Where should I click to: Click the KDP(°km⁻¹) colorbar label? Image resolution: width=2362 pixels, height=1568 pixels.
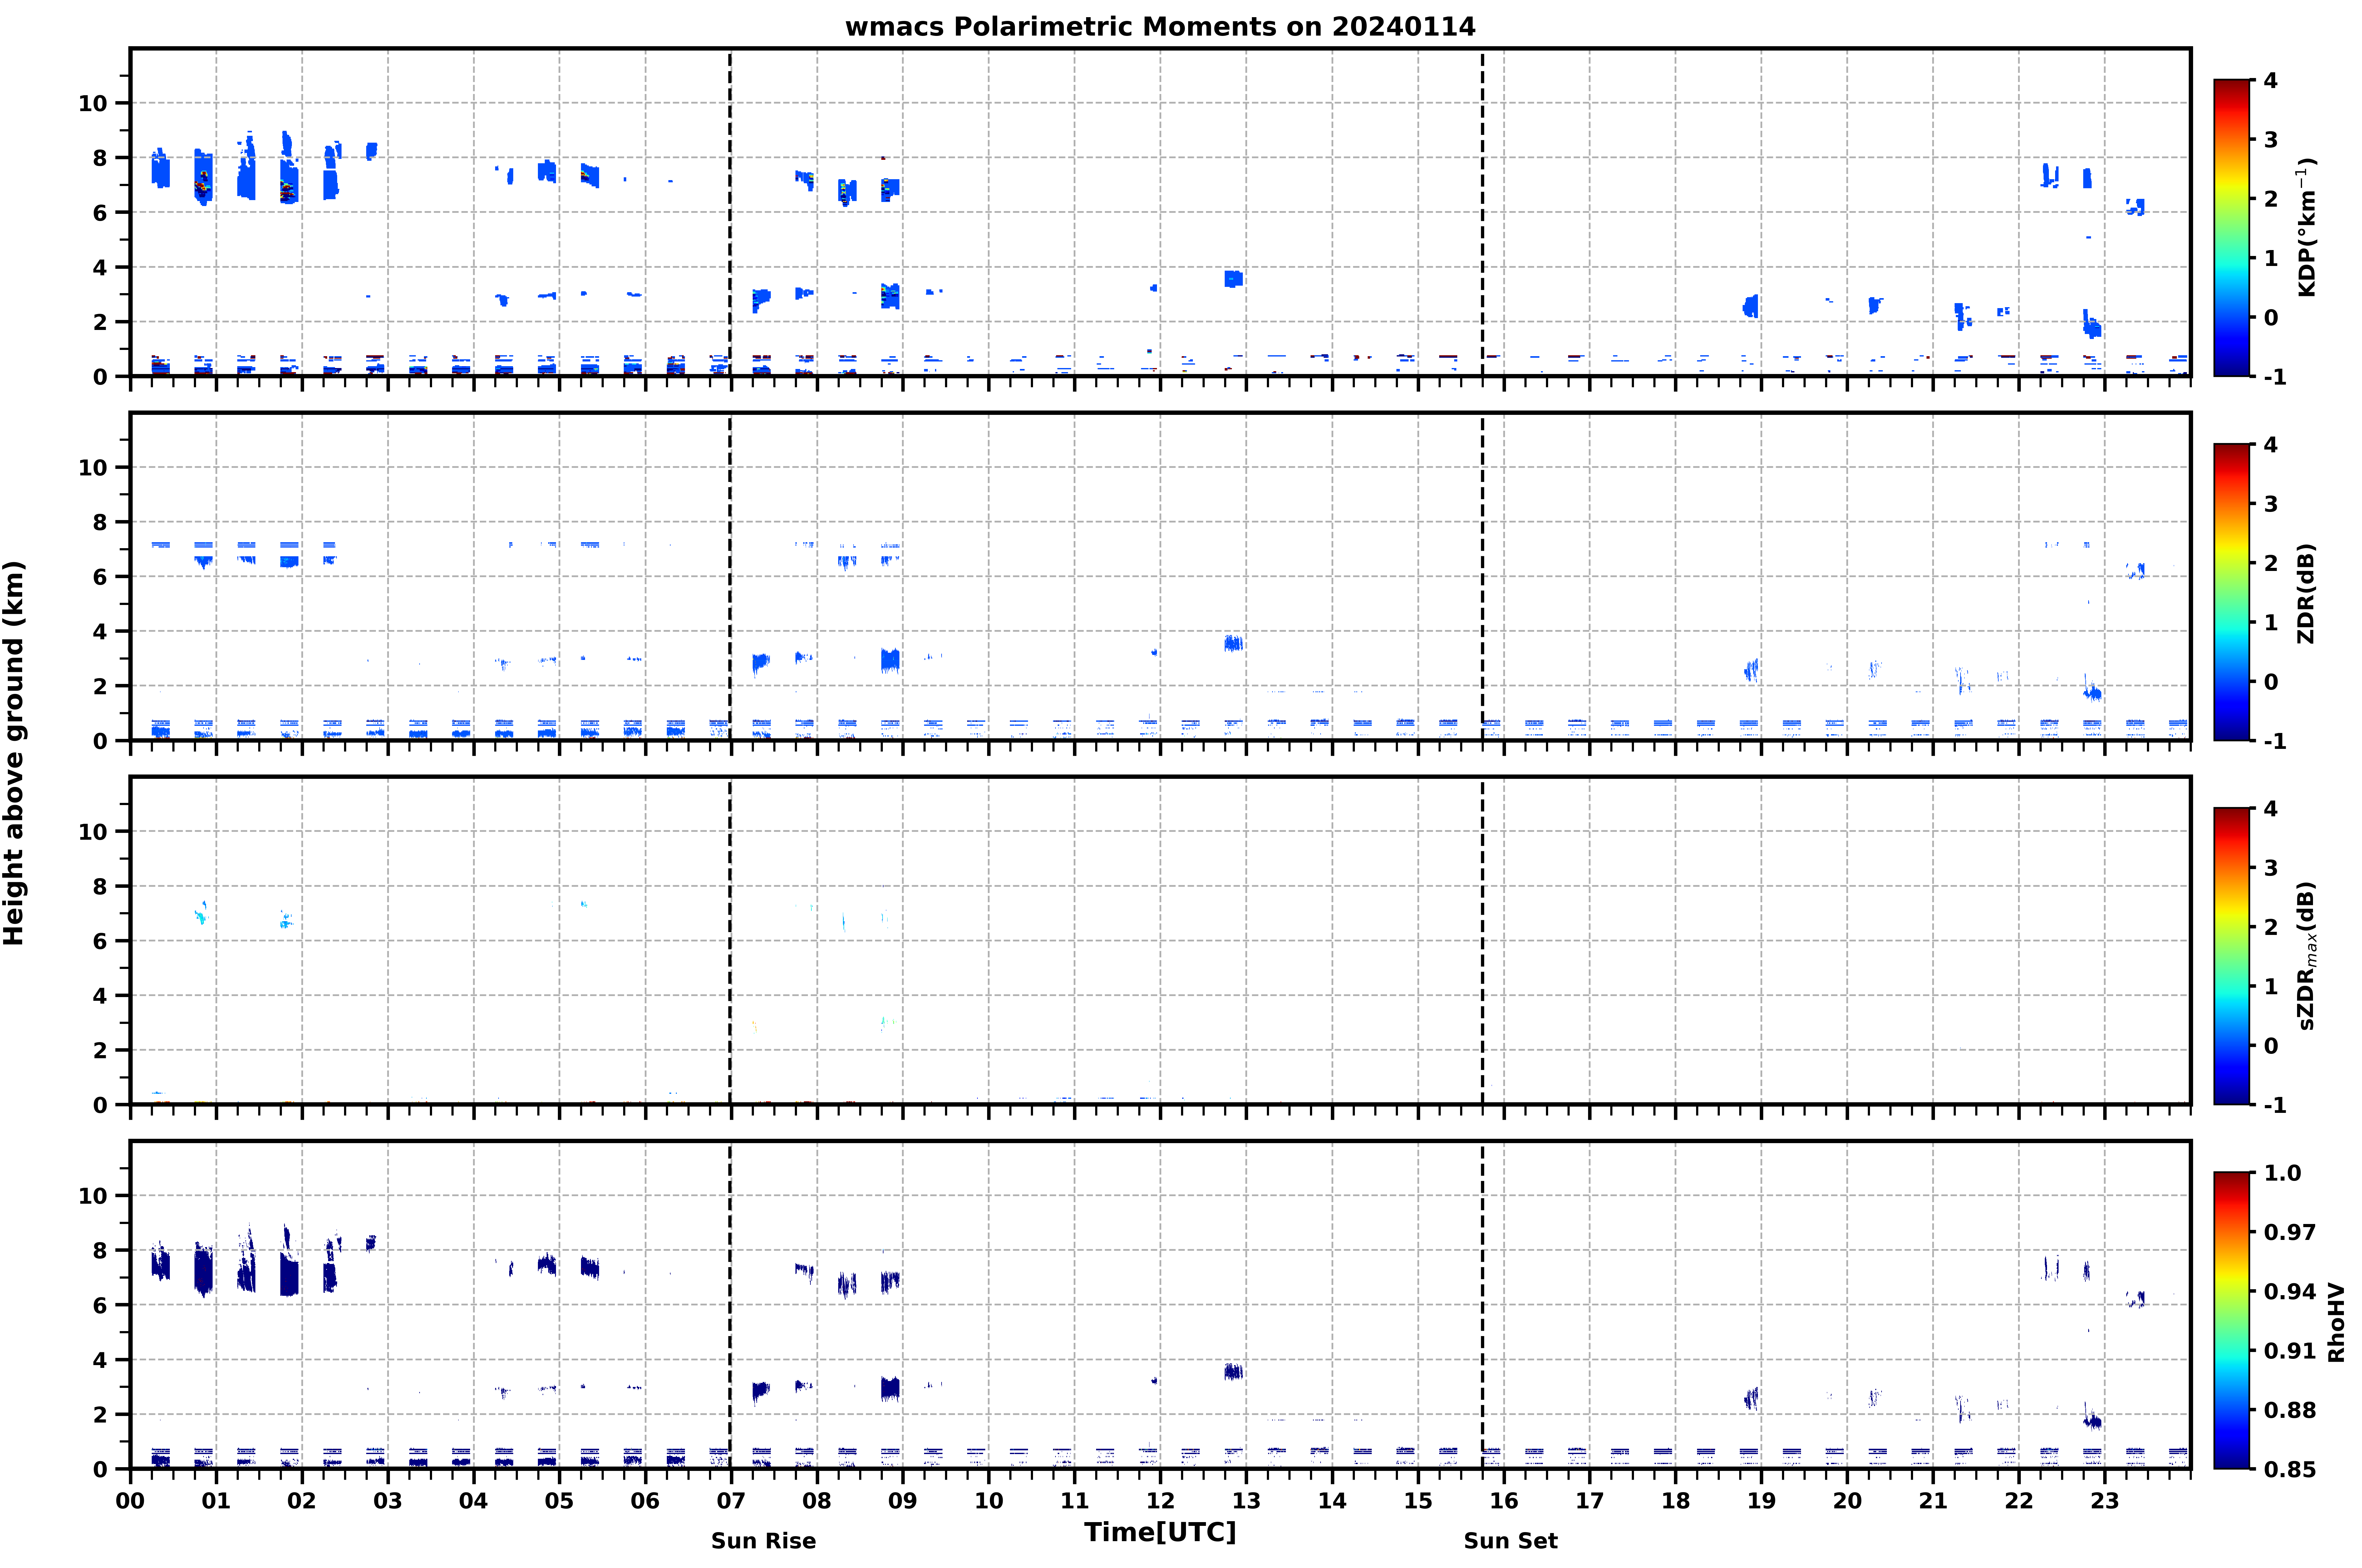point(2307,227)
